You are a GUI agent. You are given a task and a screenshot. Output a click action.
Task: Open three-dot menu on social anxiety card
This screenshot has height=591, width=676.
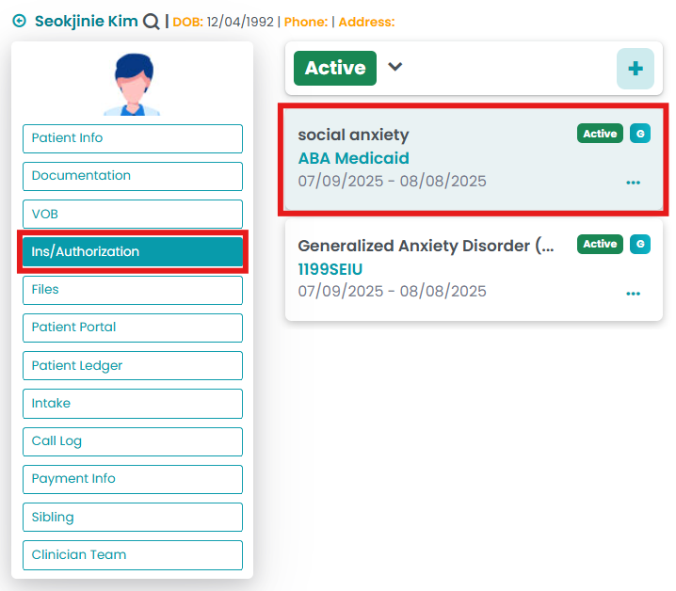pos(633,183)
